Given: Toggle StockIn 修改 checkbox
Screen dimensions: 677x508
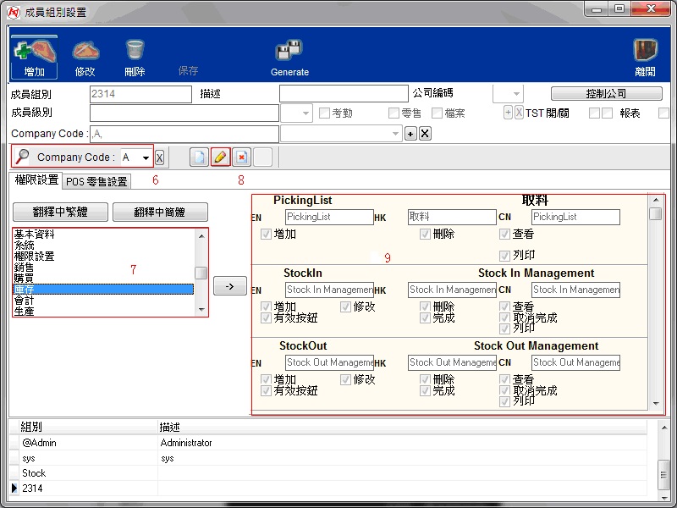Looking at the screenshot, I should pyautogui.click(x=345, y=306).
